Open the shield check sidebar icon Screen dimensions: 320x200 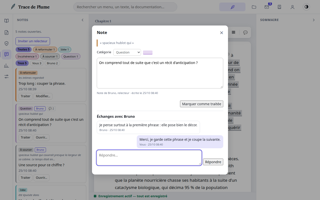tap(6, 43)
